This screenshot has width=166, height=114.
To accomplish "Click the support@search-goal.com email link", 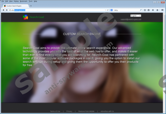I will point(131,19).
